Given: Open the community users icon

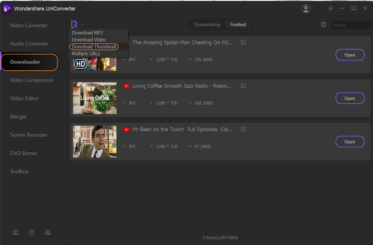Looking at the screenshot, I should tap(47, 232).
